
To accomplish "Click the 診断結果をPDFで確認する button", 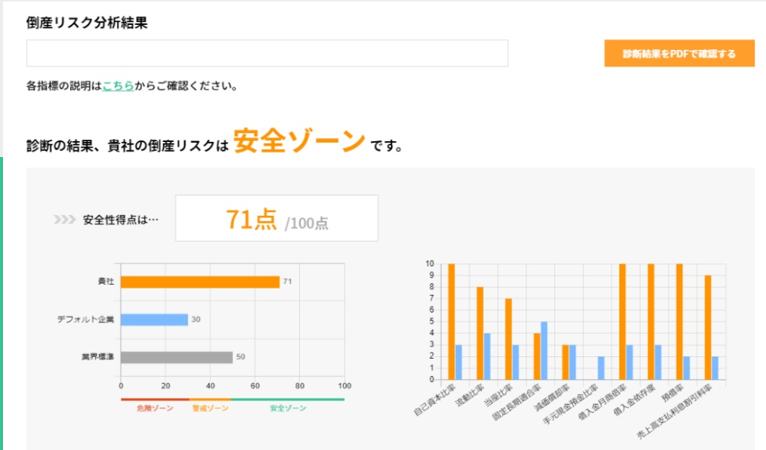I will pyautogui.click(x=678, y=54).
